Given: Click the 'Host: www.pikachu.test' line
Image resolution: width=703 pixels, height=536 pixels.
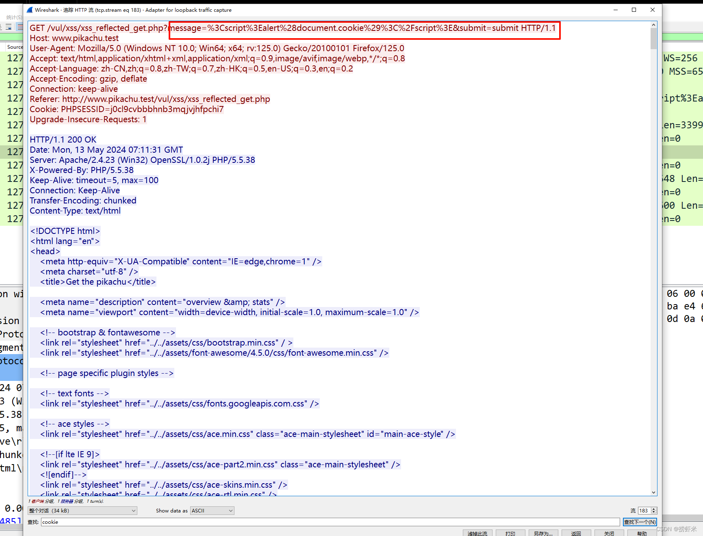Looking at the screenshot, I should [x=74, y=38].
